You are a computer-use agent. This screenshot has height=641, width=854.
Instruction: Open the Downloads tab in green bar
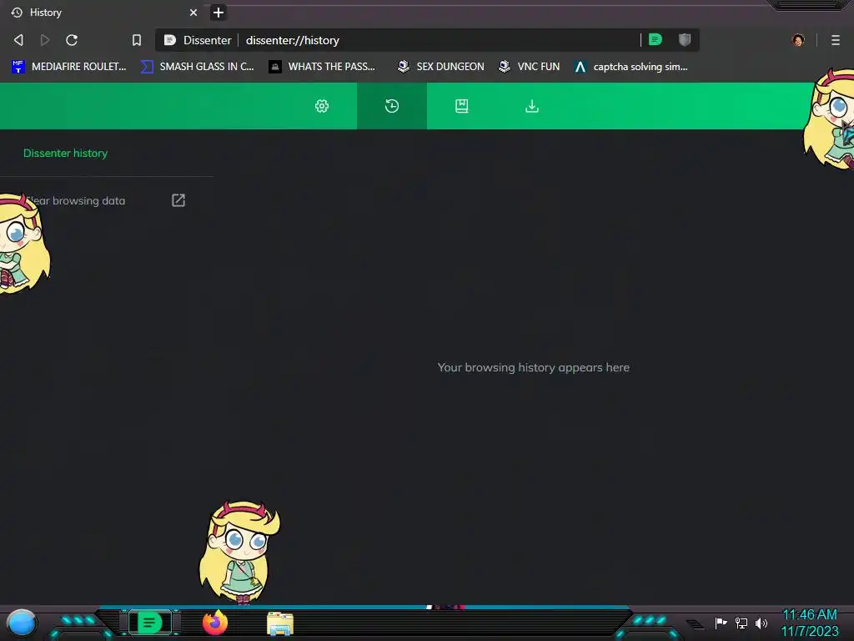point(532,106)
